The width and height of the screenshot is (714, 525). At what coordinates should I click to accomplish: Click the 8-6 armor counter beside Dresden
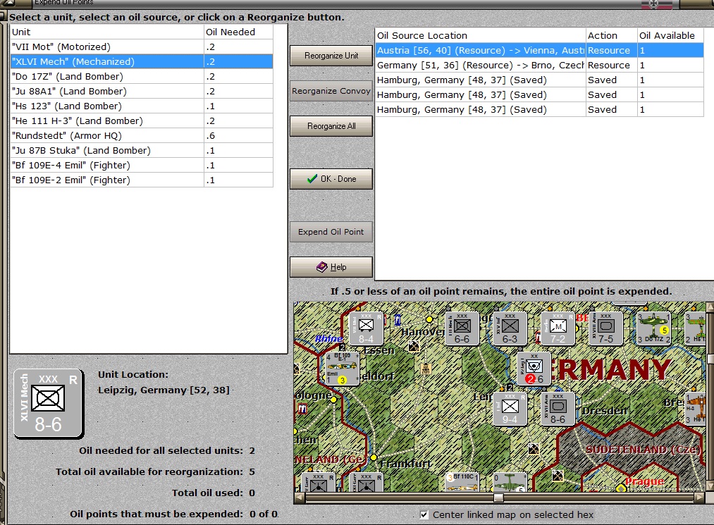click(x=558, y=409)
